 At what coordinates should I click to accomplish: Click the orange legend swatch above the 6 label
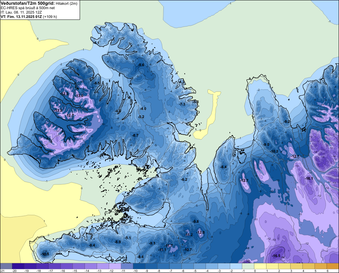(x=333, y=266)
